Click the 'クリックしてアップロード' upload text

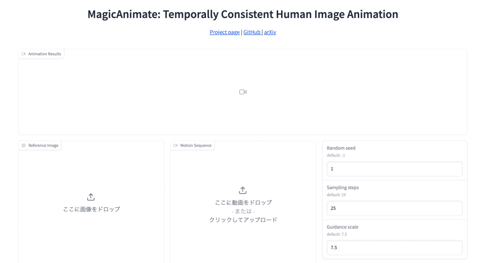[x=243, y=219]
